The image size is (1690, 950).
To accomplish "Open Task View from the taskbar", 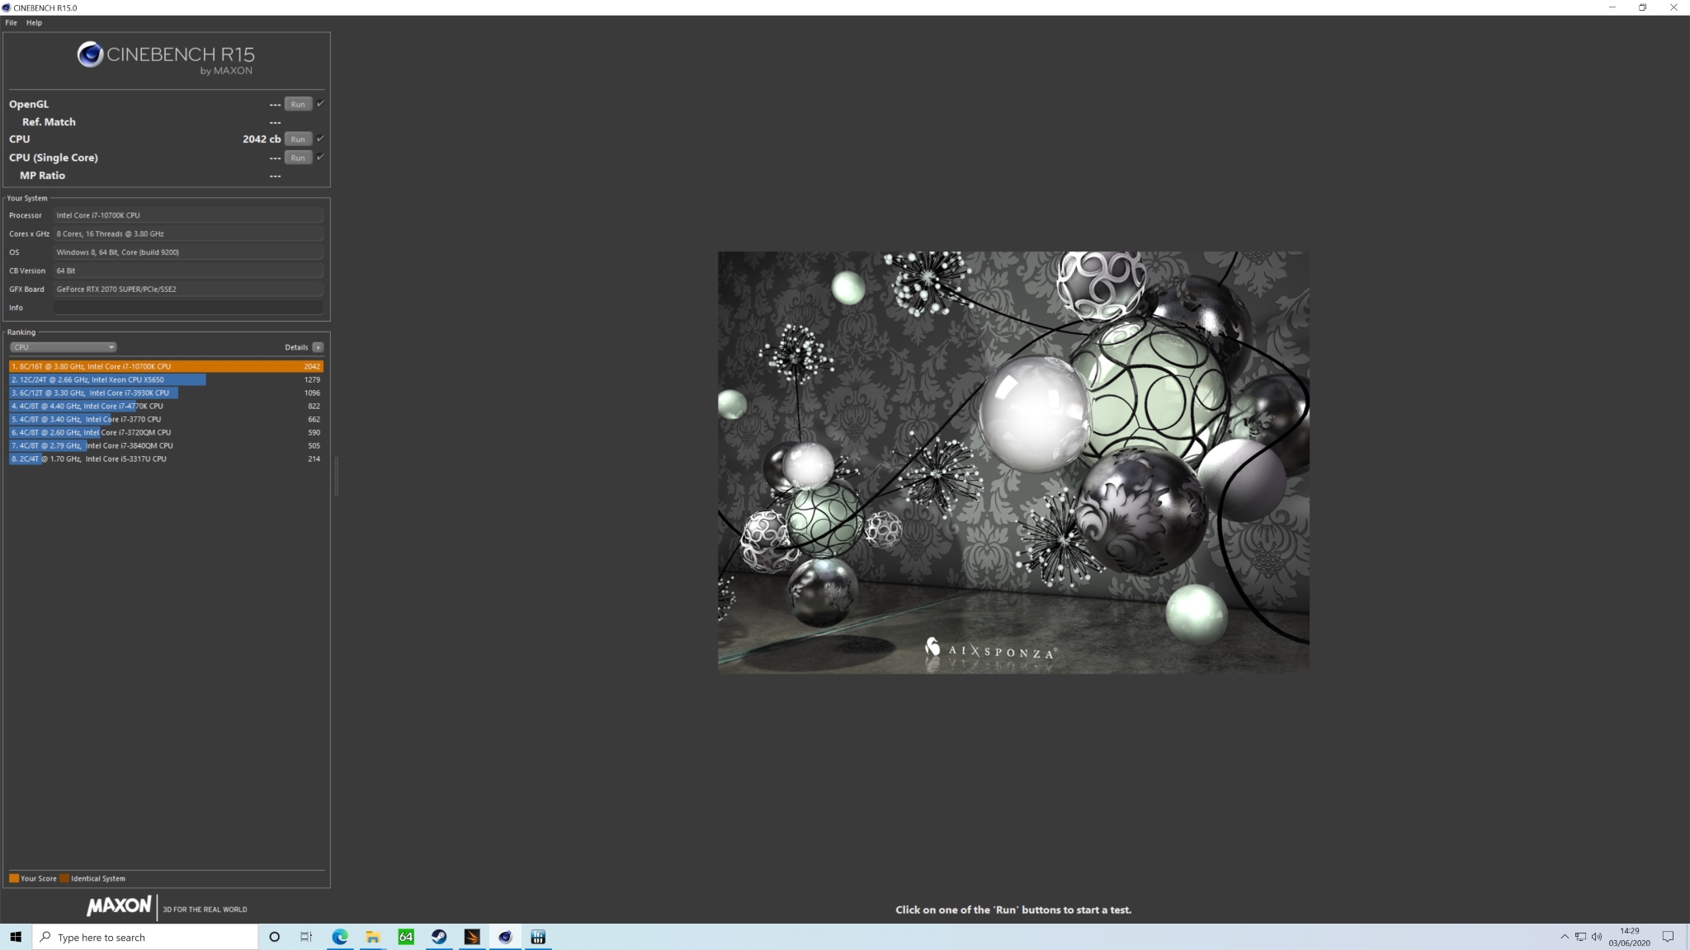I will click(x=306, y=937).
